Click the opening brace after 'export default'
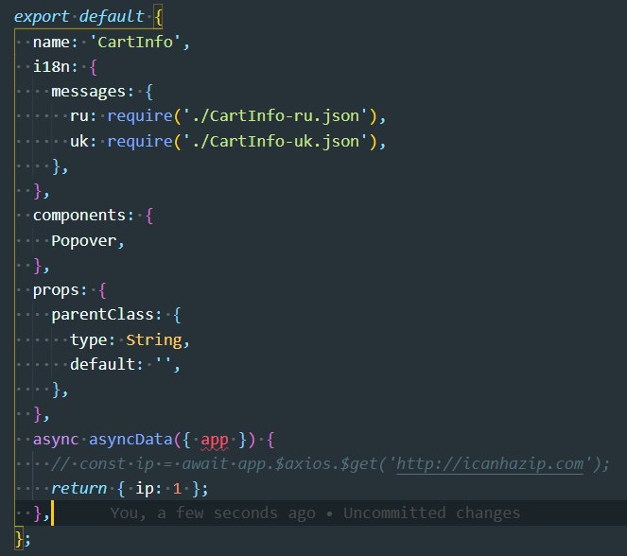The image size is (627, 556). [x=158, y=18]
